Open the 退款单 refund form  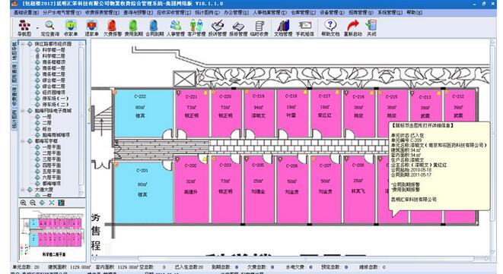(92, 28)
